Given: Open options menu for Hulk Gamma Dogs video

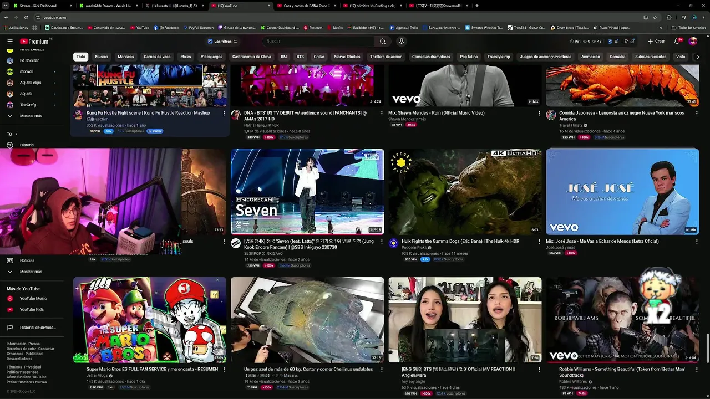Looking at the screenshot, I should coord(539,242).
